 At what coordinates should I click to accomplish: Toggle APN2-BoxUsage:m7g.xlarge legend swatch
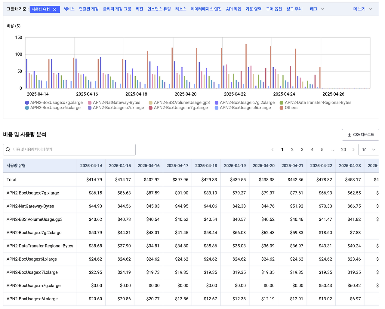coord(151,108)
